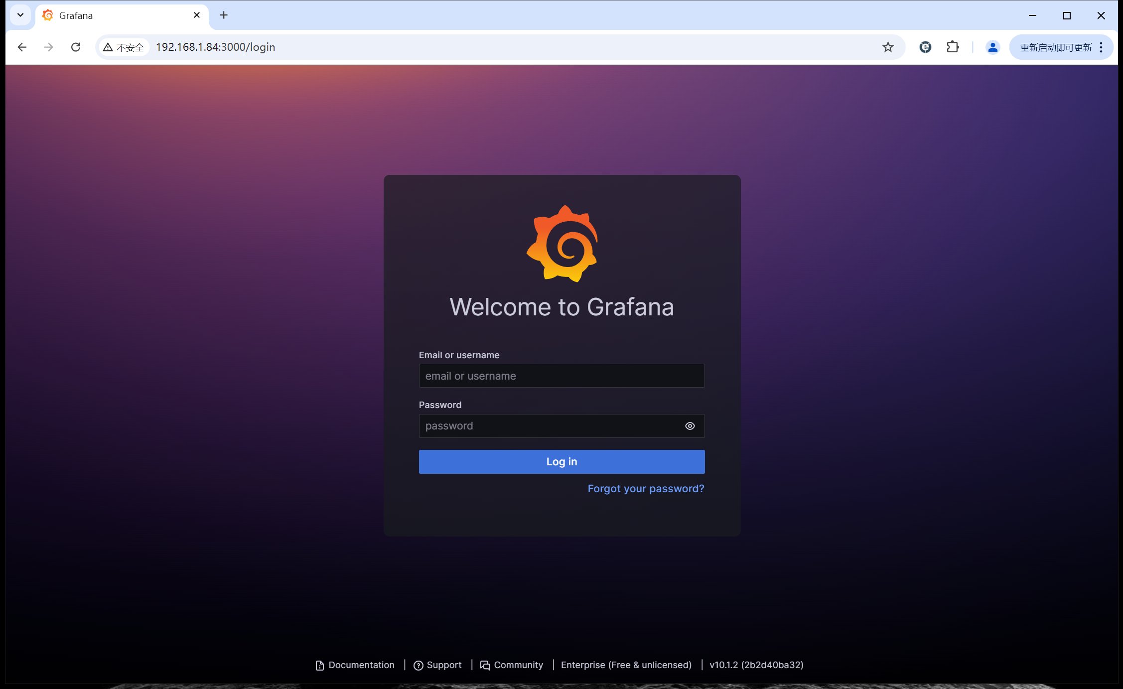The image size is (1123, 689).
Task: Toggle password visibility eye icon
Action: coord(690,426)
